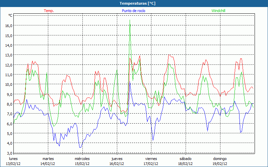Viewport: 268px width, 167px height.
Task: Select the miércoles day label
Action: click(82, 159)
